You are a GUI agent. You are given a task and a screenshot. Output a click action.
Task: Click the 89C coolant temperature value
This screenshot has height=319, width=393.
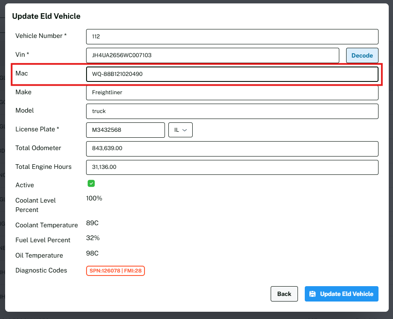[92, 223]
